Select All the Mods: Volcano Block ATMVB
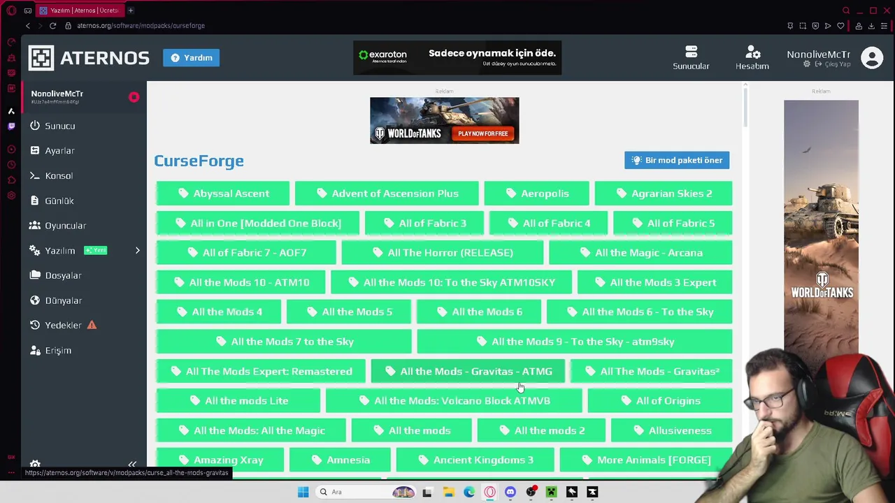The image size is (895, 503). coord(454,401)
